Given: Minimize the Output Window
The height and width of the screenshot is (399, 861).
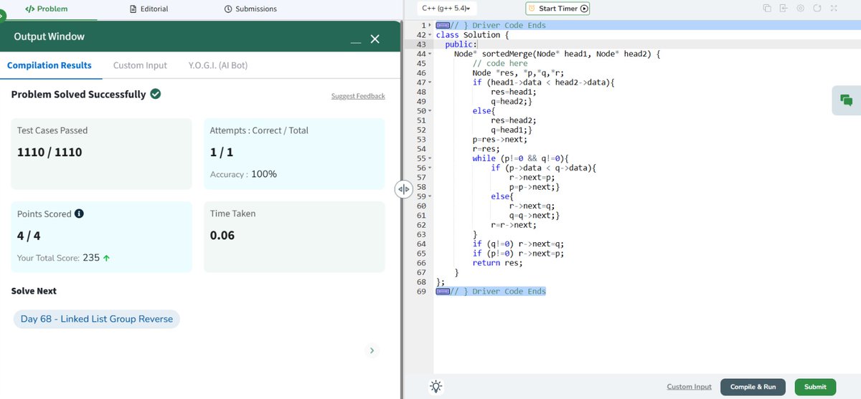Looking at the screenshot, I should pyautogui.click(x=356, y=42).
